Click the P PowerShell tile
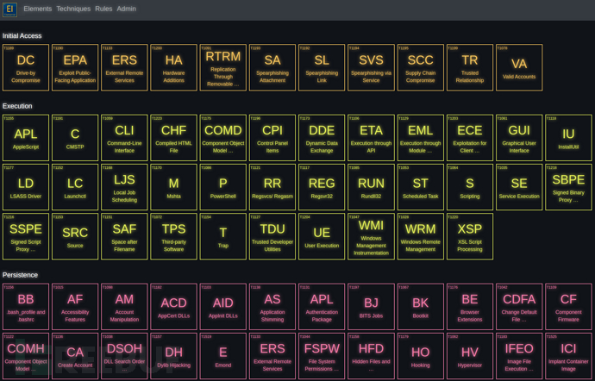Image resolution: width=595 pixels, height=381 pixels. pos(223,187)
